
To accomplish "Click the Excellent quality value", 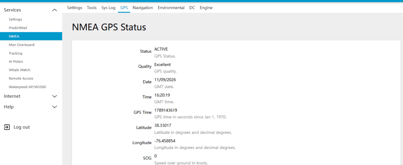I will (x=163, y=64).
